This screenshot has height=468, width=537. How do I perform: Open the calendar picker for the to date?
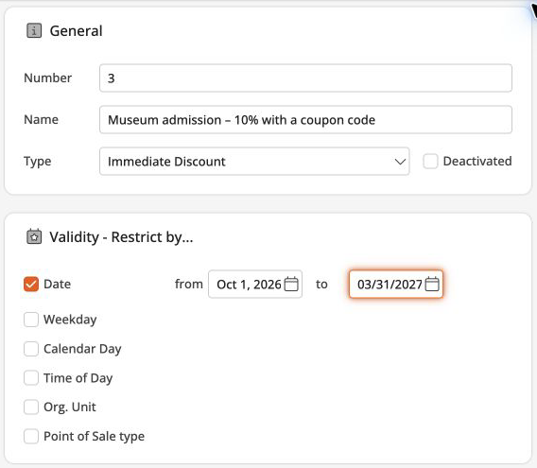tap(432, 284)
